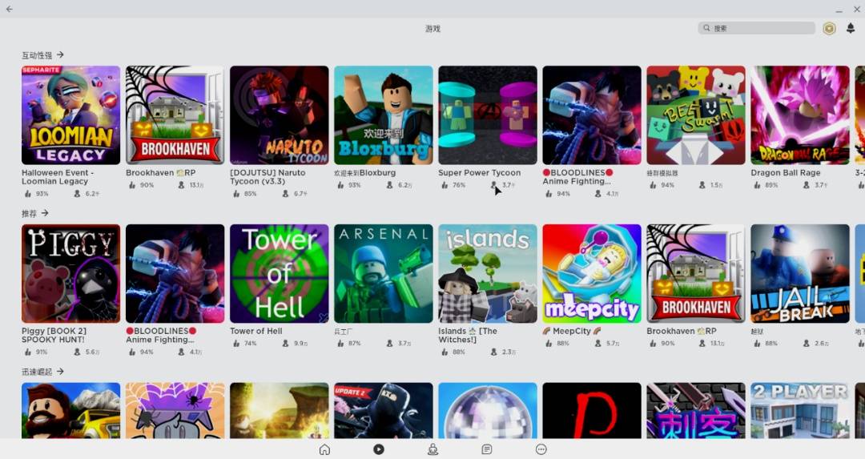Select the Games play icon in bottom bar

coord(378,449)
